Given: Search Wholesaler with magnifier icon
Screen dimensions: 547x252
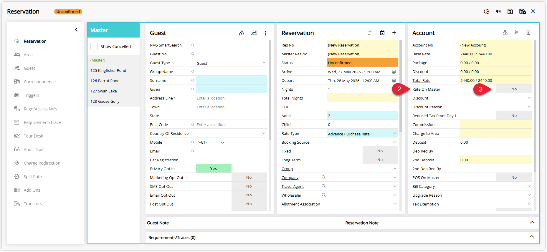Looking at the screenshot, I should pyautogui.click(x=324, y=195).
